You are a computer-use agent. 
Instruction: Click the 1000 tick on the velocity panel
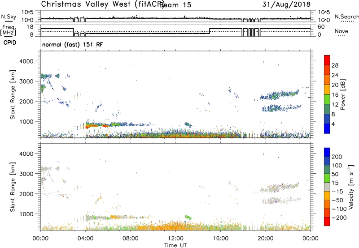[26, 214]
